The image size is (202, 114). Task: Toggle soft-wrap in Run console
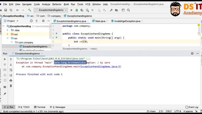pos(11,70)
